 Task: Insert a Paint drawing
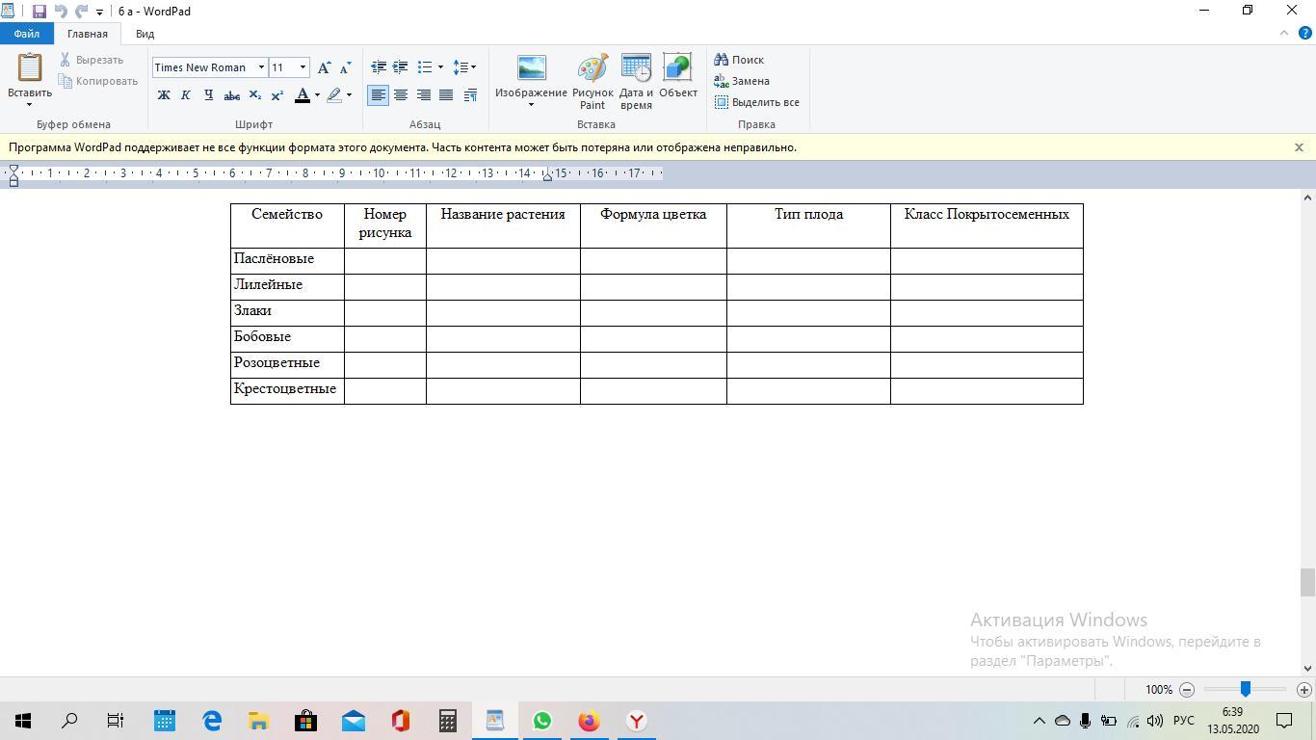tap(592, 82)
